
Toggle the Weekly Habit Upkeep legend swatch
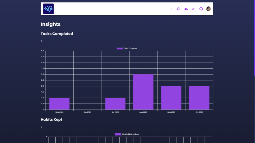118,134
